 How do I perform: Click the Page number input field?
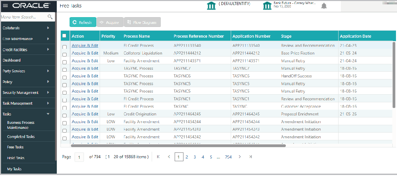tap(79, 157)
